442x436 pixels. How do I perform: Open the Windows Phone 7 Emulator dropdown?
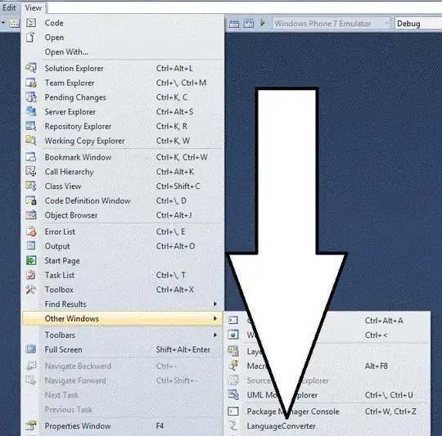(331, 24)
